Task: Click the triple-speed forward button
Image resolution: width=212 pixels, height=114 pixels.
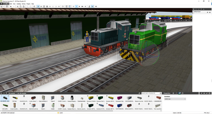Action: pos(82,6)
